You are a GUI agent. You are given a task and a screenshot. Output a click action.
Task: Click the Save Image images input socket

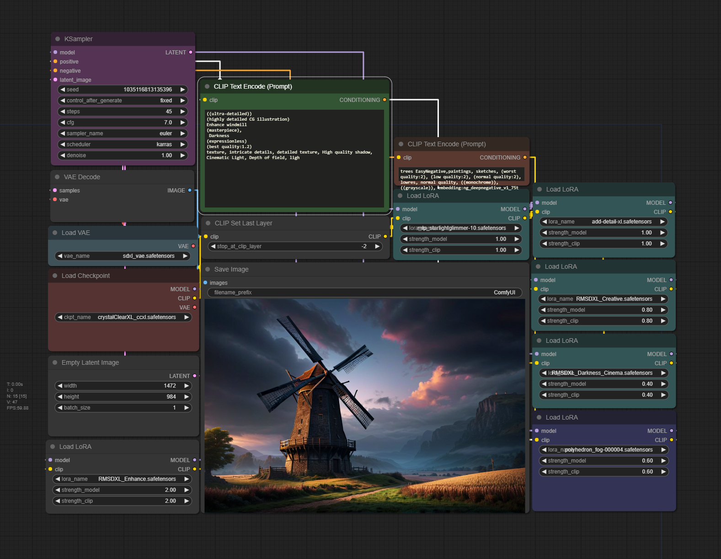point(205,283)
